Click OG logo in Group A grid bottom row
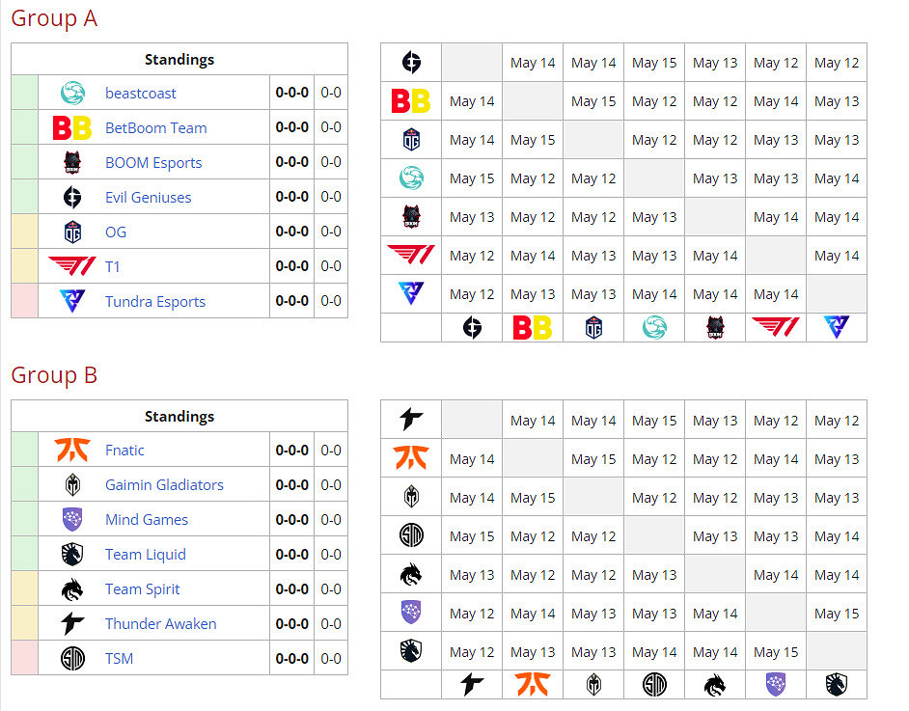 [x=593, y=328]
